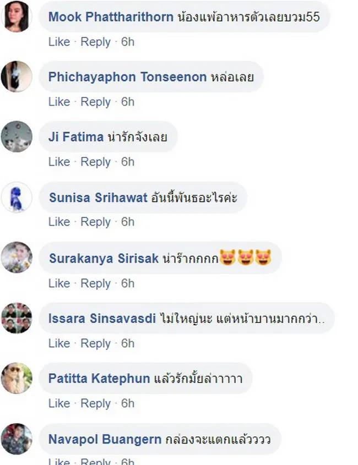
Task: Like Ji Fatima's comment
Action: pos(59,162)
